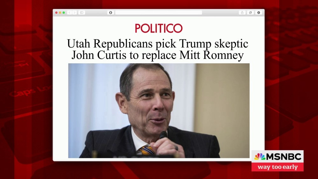Viewport: 318px width, 179px height.
Task: Click the microphone in the article photo
Action: 163,135
